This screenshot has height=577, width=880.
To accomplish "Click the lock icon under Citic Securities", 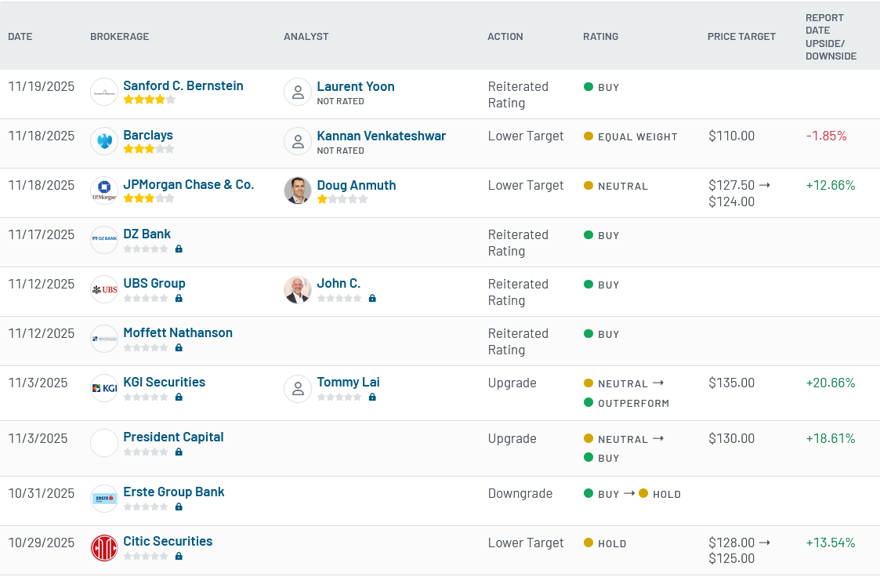I will [x=179, y=557].
